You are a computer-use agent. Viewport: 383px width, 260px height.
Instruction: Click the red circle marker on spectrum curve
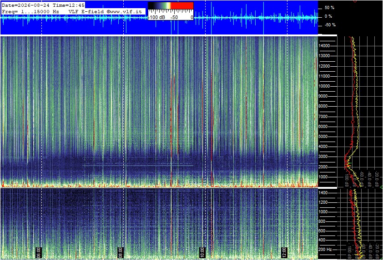(353, 121)
